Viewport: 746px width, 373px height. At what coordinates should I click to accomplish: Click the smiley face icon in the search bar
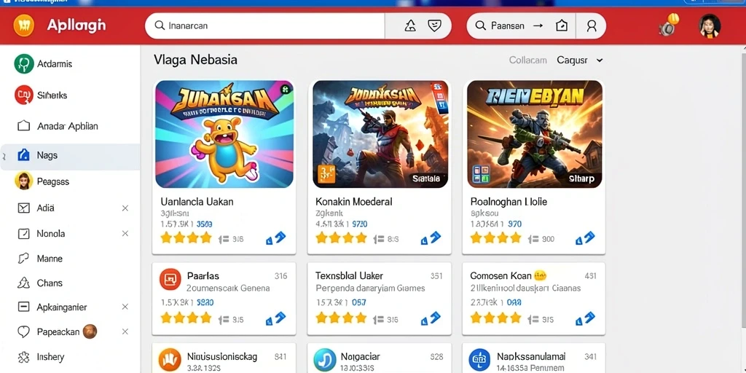(x=434, y=25)
